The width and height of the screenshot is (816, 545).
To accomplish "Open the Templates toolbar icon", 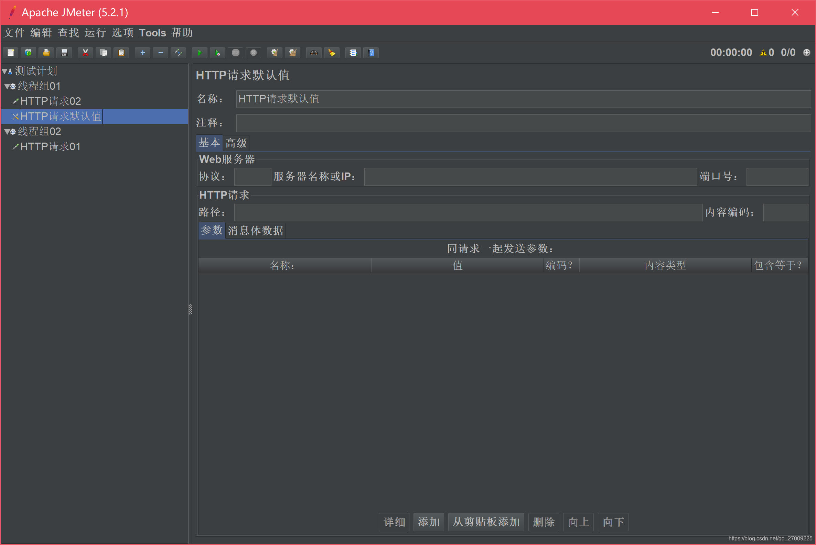I will pyautogui.click(x=29, y=53).
